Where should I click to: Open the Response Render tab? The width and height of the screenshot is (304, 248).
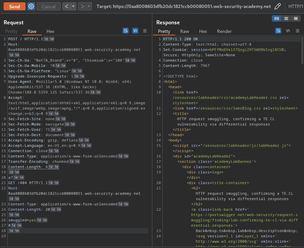tap(224, 31)
